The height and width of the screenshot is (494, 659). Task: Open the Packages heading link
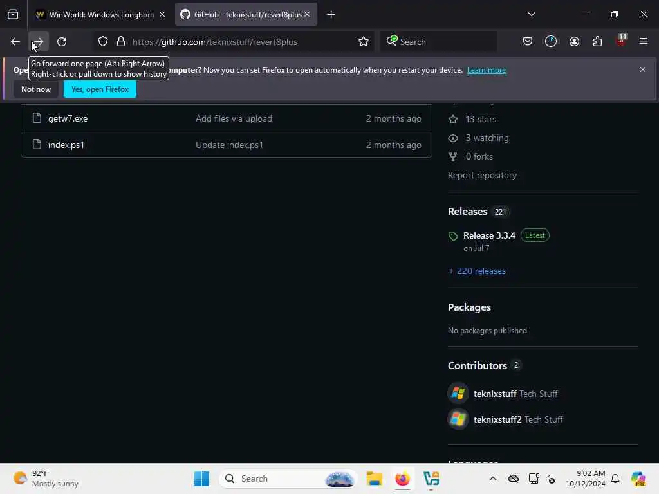(469, 307)
